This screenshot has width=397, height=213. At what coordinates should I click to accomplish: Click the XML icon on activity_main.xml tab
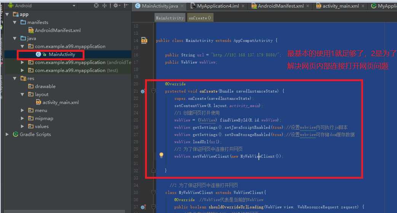click(319, 6)
